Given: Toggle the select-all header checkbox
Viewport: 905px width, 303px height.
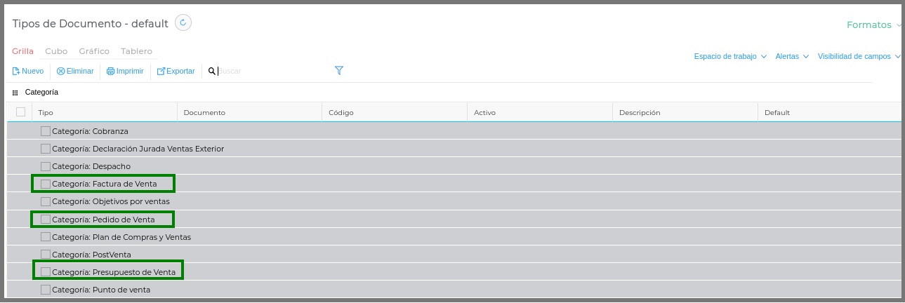Looking at the screenshot, I should tap(20, 112).
